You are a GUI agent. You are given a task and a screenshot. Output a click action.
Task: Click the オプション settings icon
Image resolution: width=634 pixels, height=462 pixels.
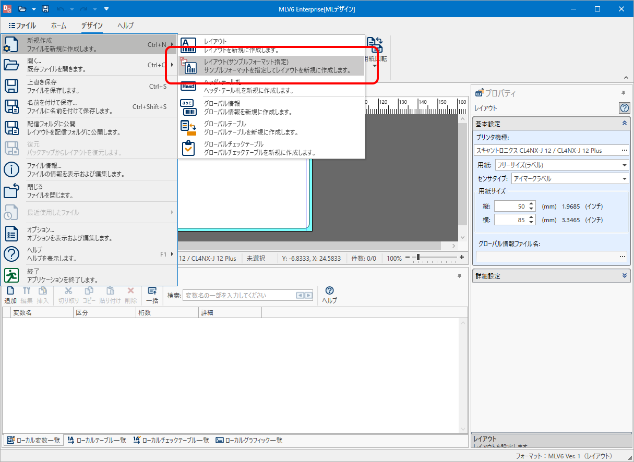tap(11, 234)
